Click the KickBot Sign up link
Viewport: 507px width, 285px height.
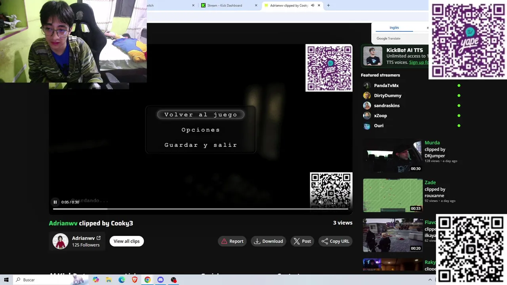coord(419,63)
